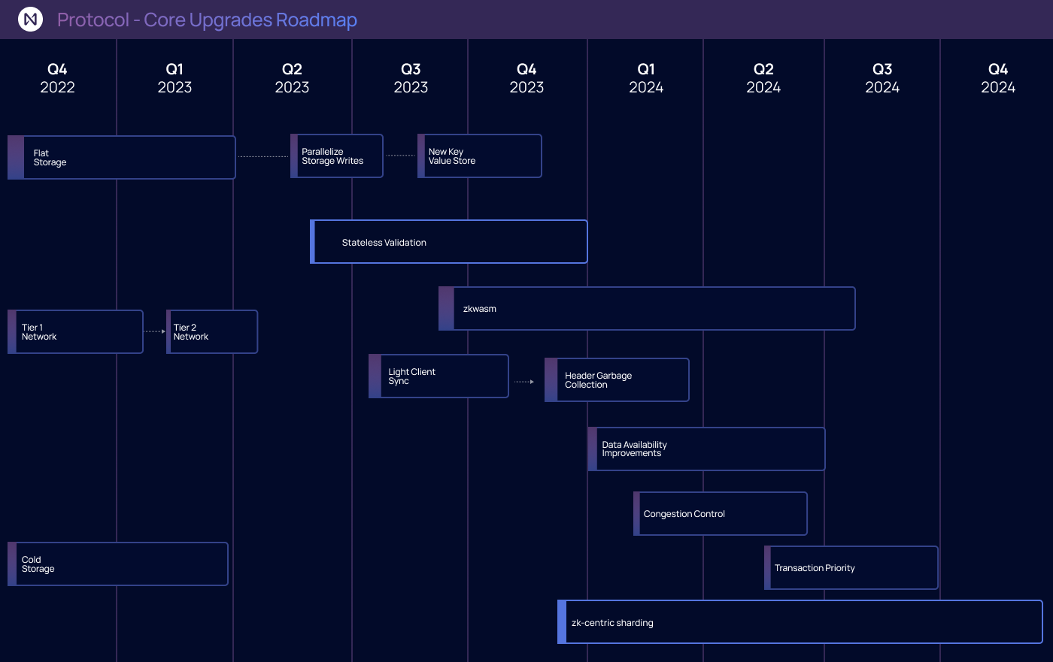
Task: Open the Parallelize Storage Writes task
Action: tap(336, 156)
